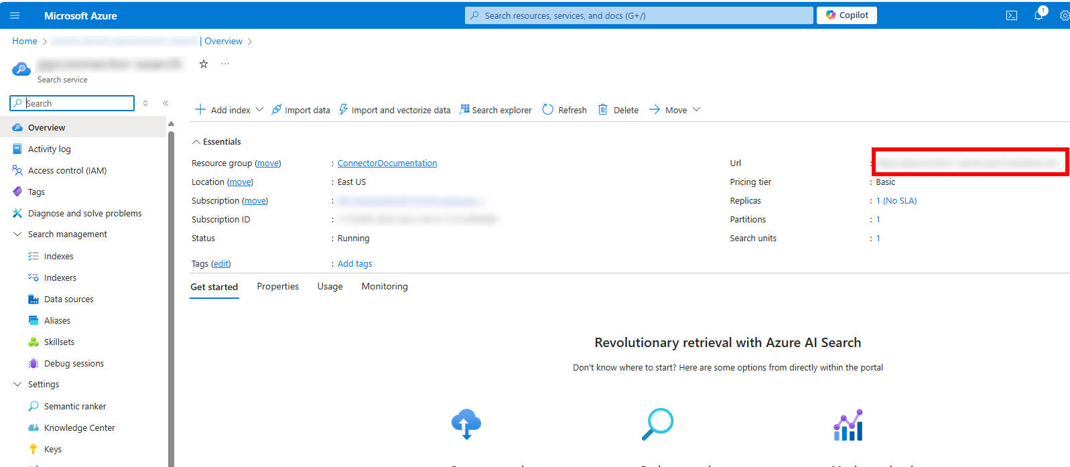This screenshot has height=467, width=1070.
Task: Click move link next to Subscription
Action: point(255,200)
